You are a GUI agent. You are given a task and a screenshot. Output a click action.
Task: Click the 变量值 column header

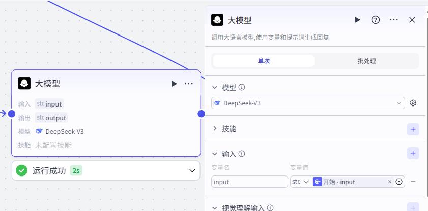299,168
